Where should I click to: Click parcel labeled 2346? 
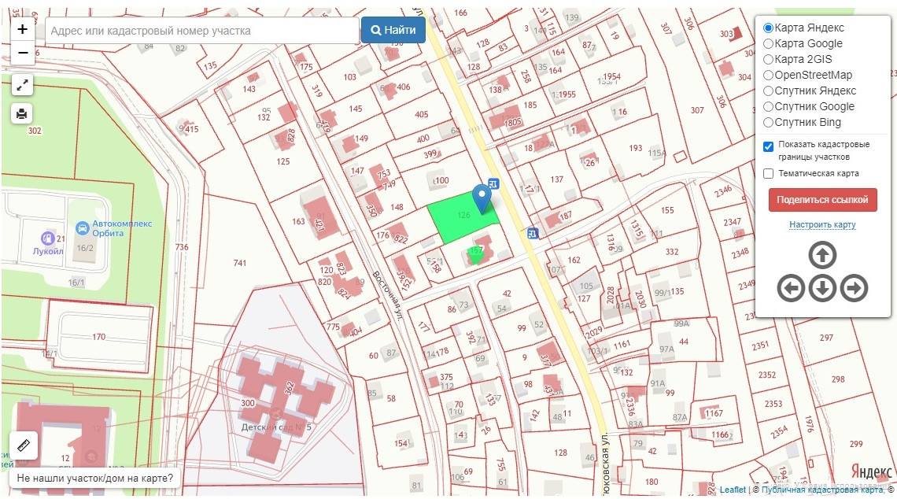tap(723, 191)
